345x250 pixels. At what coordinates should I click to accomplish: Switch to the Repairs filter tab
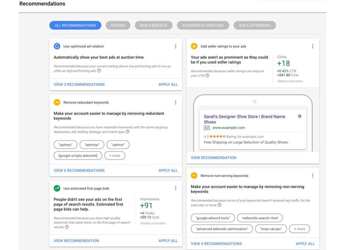coord(118,25)
